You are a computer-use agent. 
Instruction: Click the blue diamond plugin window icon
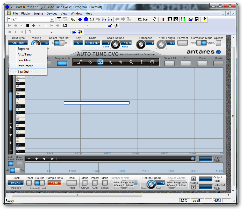[x=80, y=19]
